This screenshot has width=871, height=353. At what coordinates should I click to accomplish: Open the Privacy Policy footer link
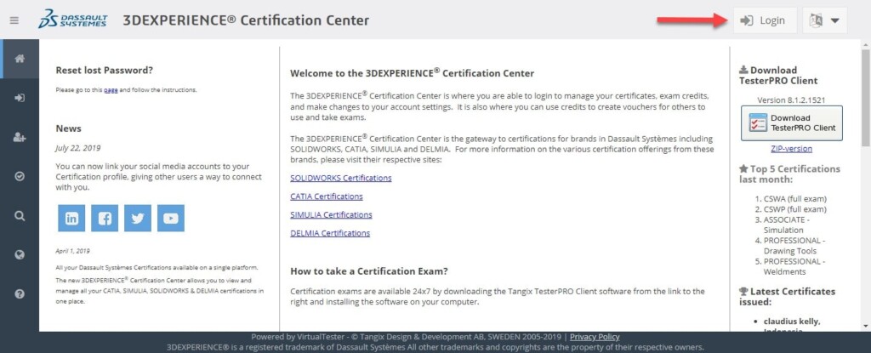594,337
